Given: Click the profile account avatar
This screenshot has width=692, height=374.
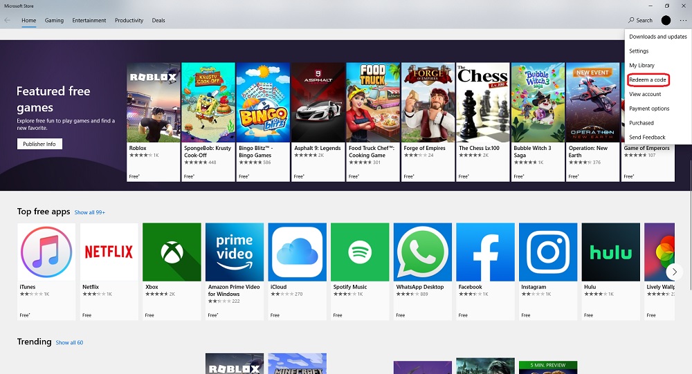Looking at the screenshot, I should pyautogui.click(x=666, y=21).
